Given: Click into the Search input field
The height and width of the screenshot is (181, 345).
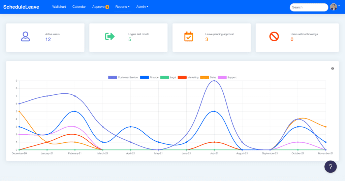Looking at the screenshot, I should [308, 7].
